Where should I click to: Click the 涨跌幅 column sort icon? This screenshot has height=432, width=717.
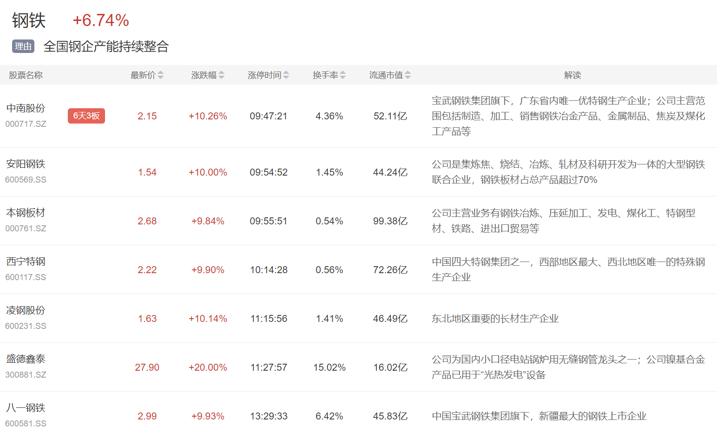pyautogui.click(x=221, y=75)
